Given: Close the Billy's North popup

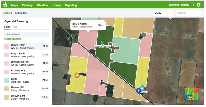Looking at the screenshot, I should (x=104, y=22).
